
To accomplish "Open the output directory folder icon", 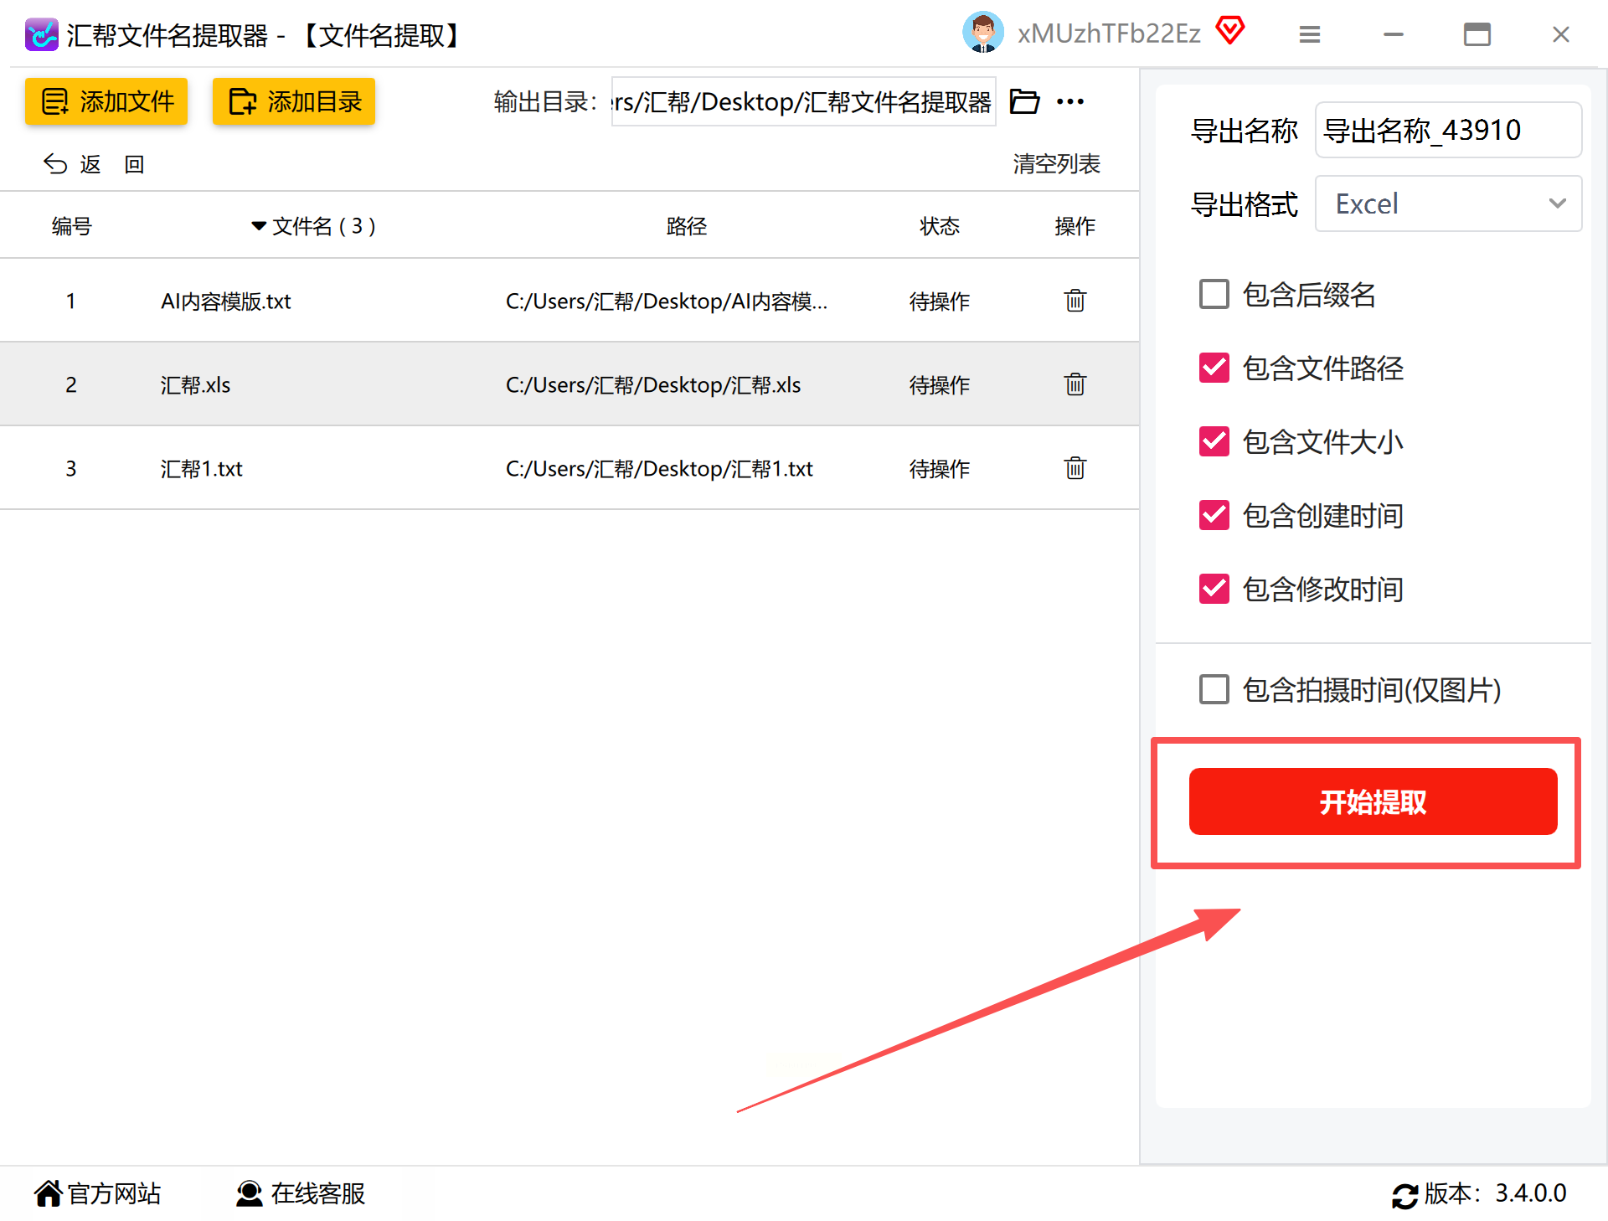I will click(1024, 102).
